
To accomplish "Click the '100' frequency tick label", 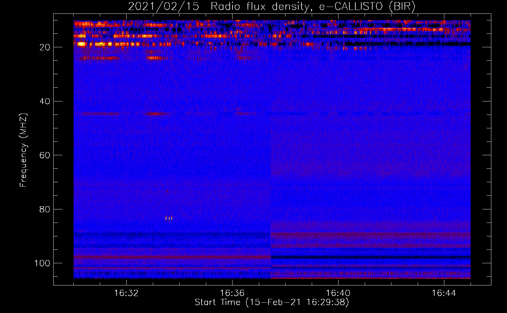I will coord(42,263).
